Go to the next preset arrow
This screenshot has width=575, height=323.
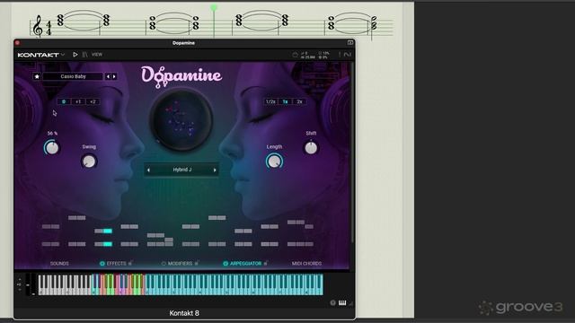pyautogui.click(x=114, y=76)
